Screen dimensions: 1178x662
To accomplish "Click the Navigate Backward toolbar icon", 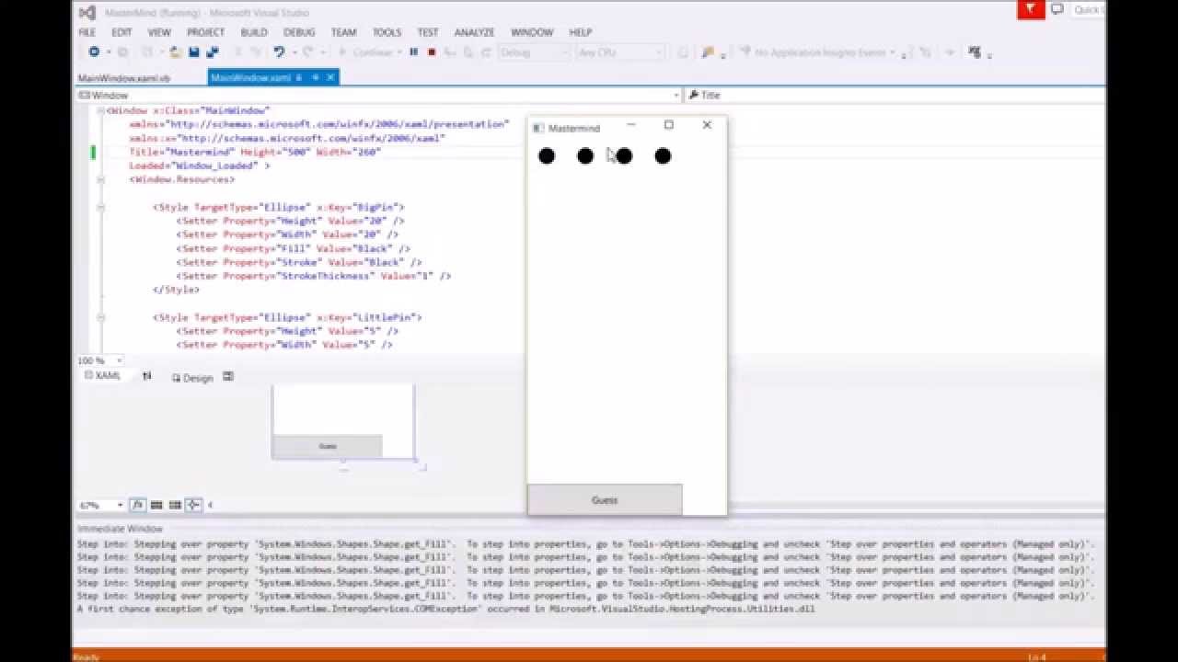I will [94, 52].
